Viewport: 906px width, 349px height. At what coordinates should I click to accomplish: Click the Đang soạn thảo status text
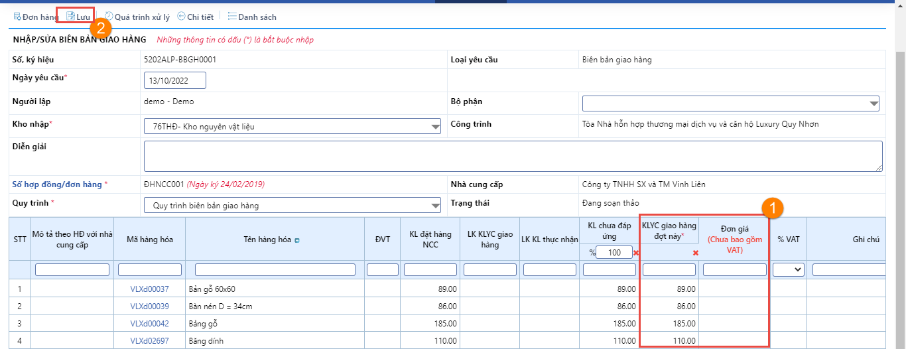611,202
